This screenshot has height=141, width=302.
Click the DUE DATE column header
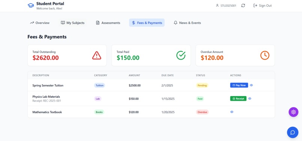point(167,75)
